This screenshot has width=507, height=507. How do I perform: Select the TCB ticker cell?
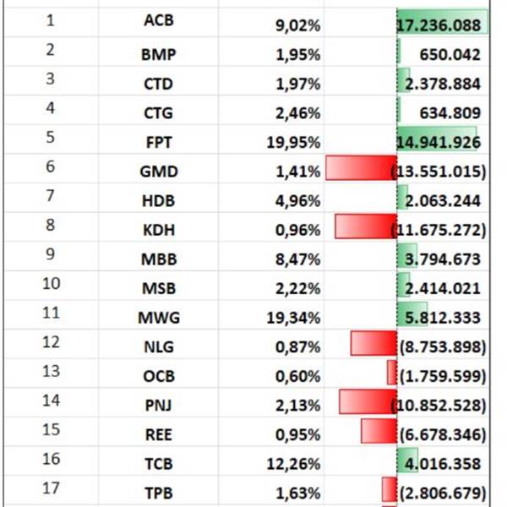[x=158, y=464]
